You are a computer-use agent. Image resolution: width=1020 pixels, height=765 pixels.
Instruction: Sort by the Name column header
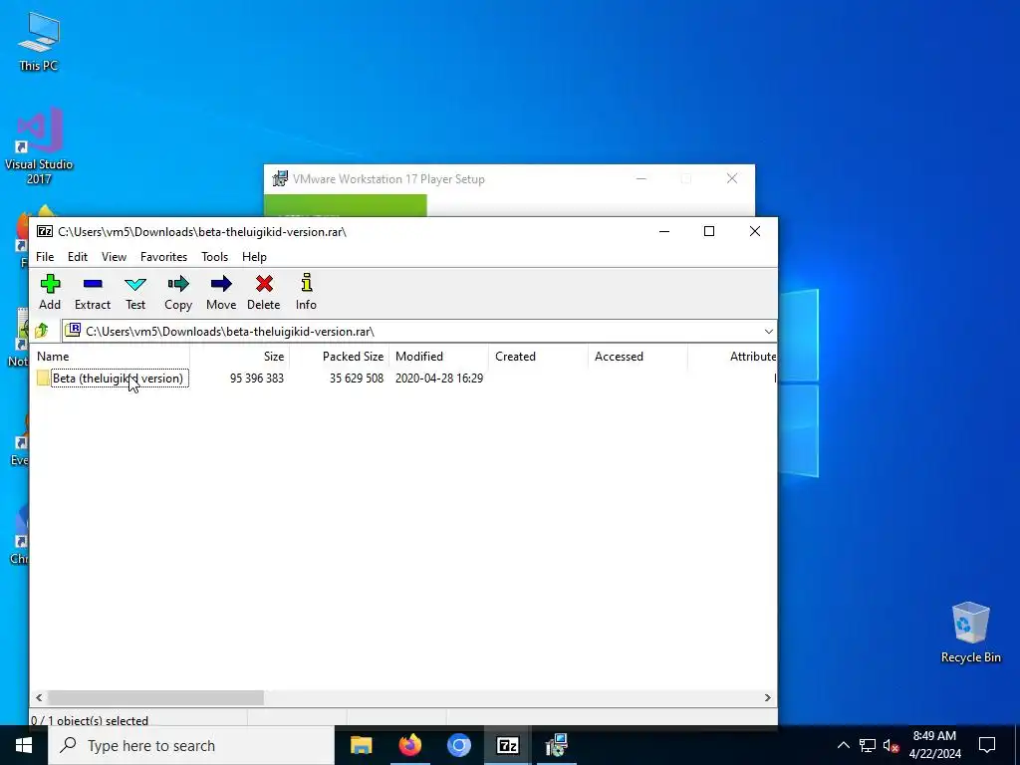(110, 357)
